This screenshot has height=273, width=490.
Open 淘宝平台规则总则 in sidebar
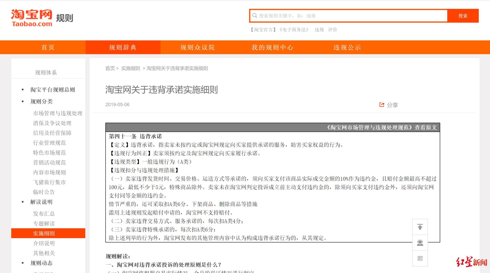coord(53,90)
